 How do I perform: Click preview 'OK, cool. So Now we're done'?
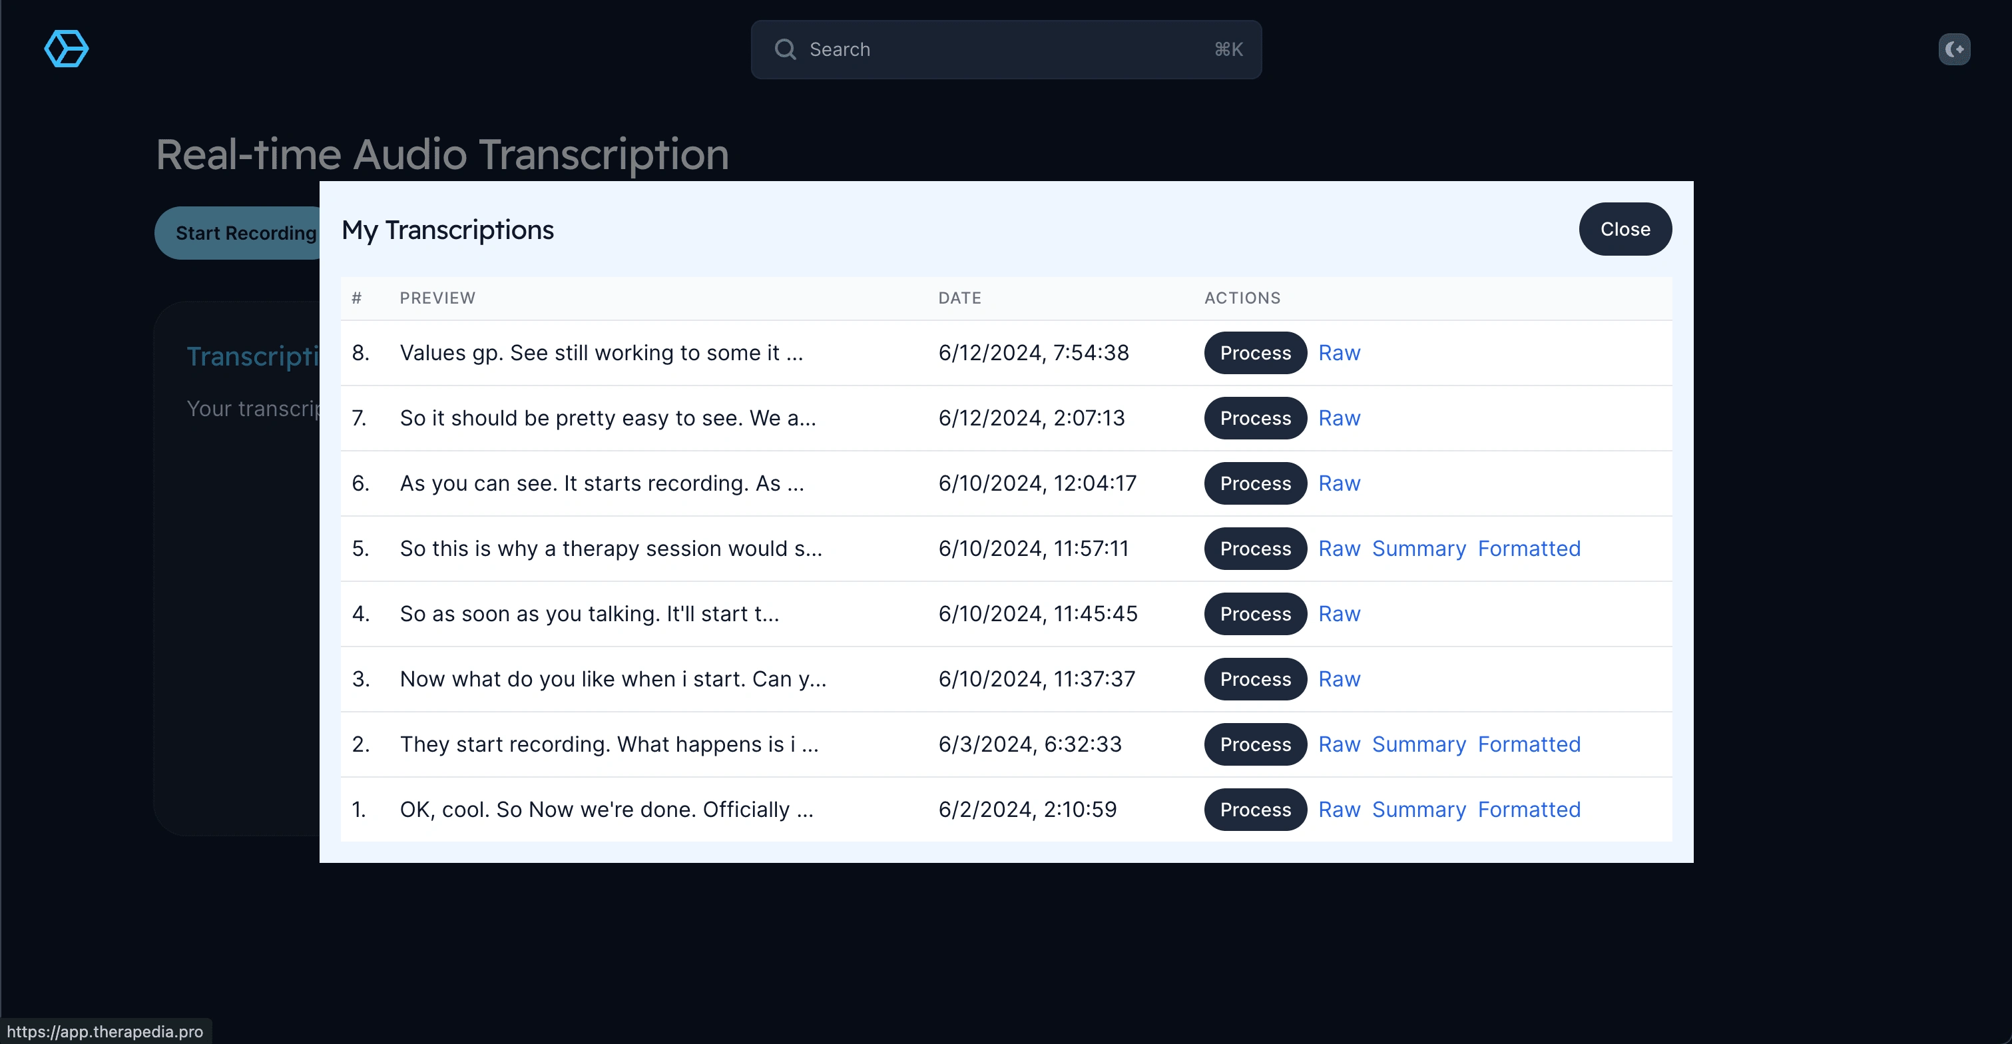pyautogui.click(x=606, y=809)
